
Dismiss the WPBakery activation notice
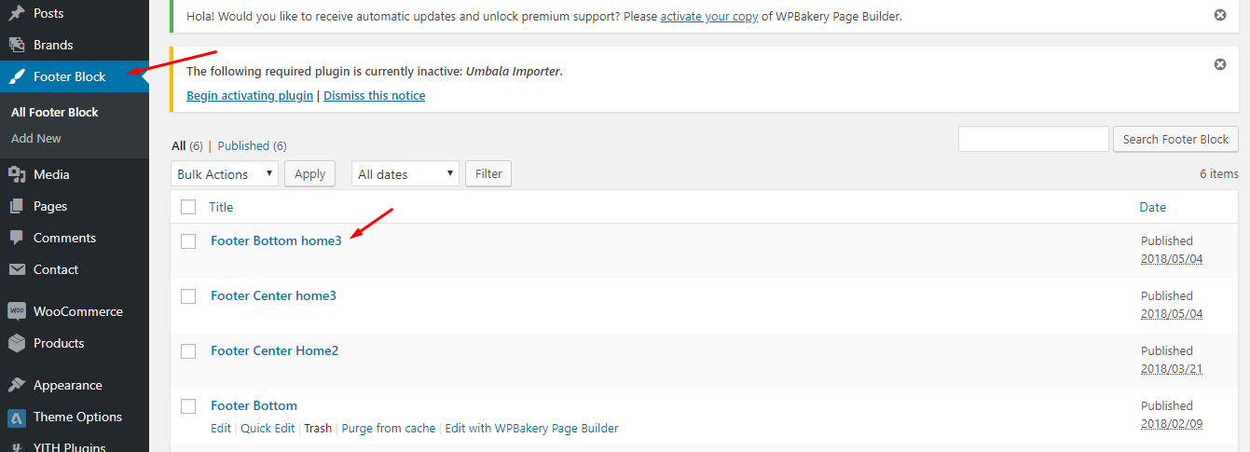1220,15
